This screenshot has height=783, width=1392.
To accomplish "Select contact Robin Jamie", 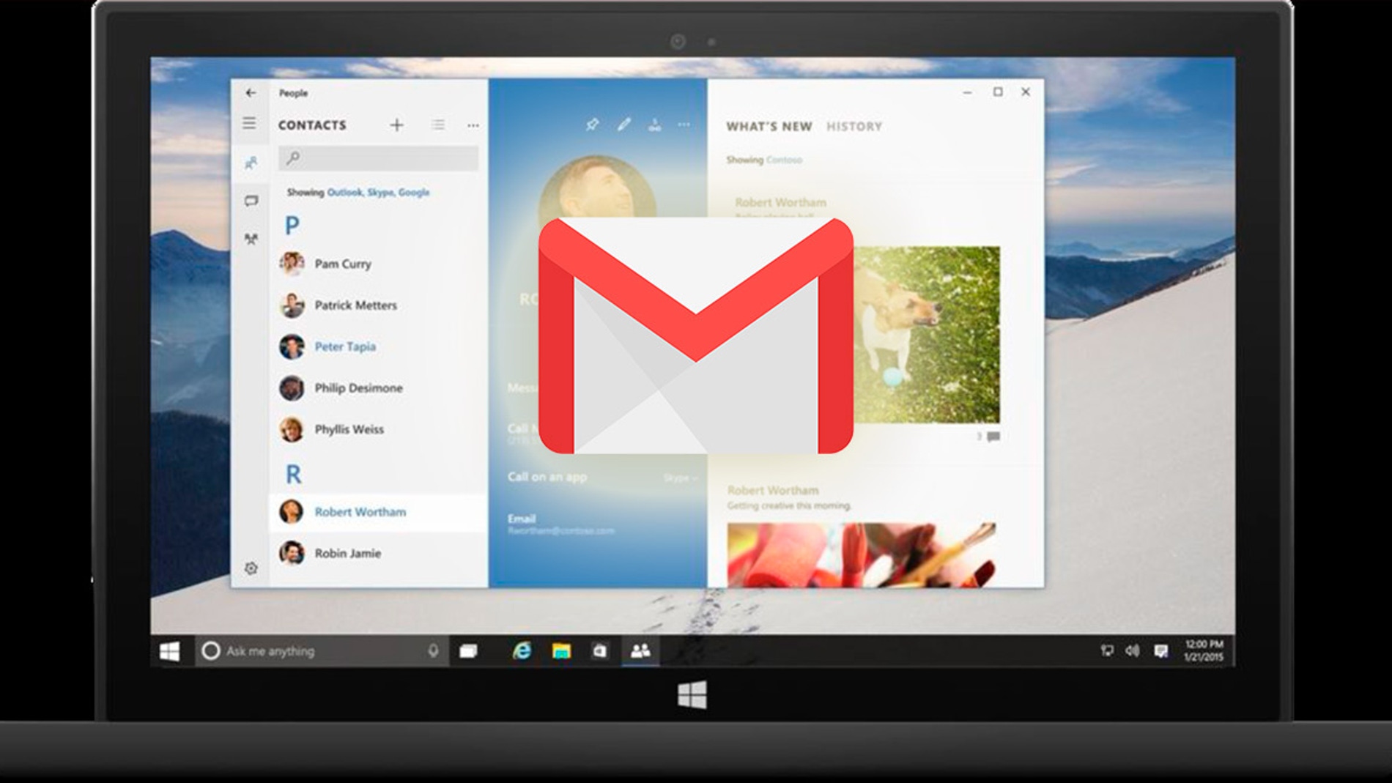I will click(x=377, y=553).
